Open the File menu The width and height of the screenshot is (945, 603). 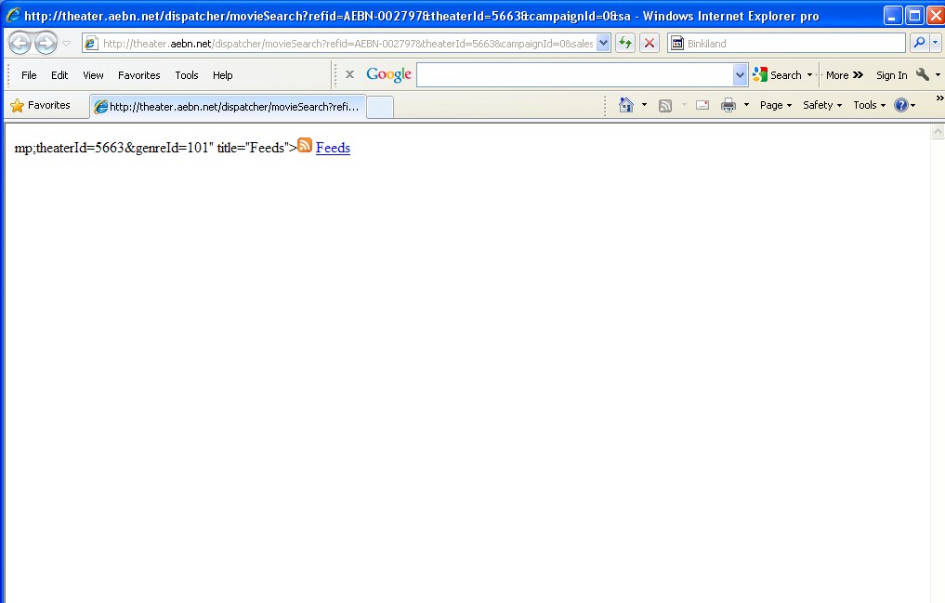click(29, 75)
